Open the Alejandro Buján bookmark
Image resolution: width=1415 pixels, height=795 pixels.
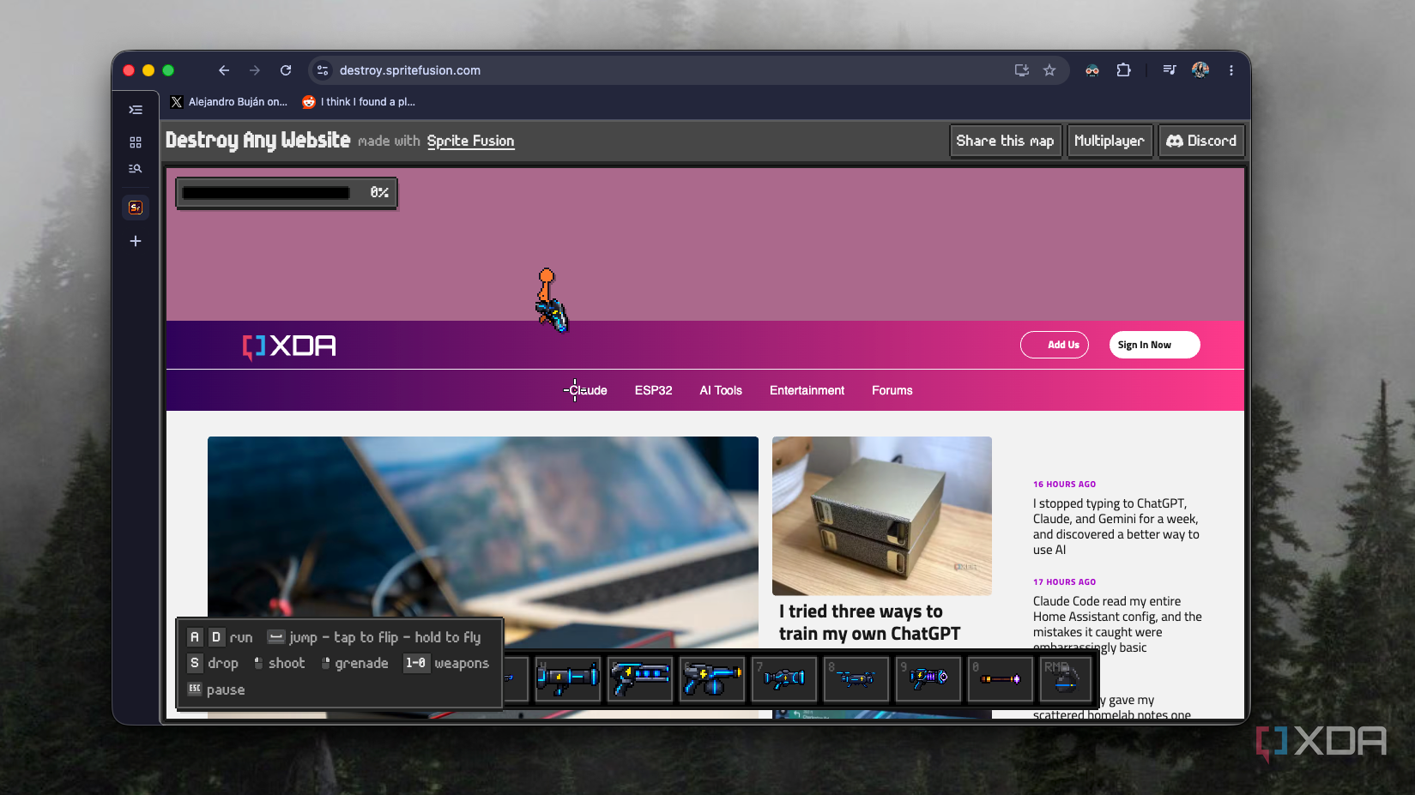click(229, 102)
